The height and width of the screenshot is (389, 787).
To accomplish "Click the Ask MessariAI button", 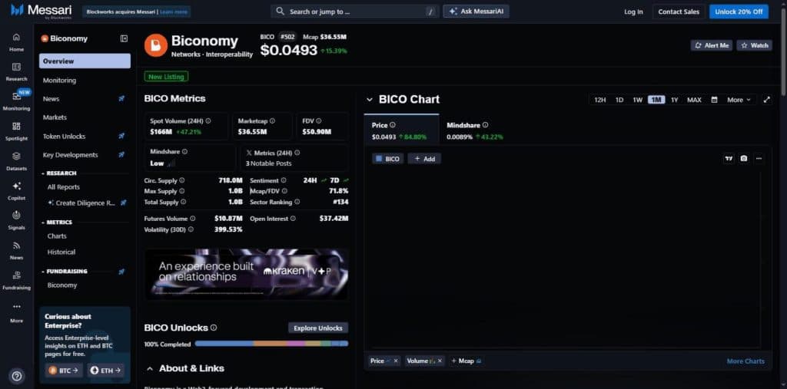I will (x=476, y=11).
